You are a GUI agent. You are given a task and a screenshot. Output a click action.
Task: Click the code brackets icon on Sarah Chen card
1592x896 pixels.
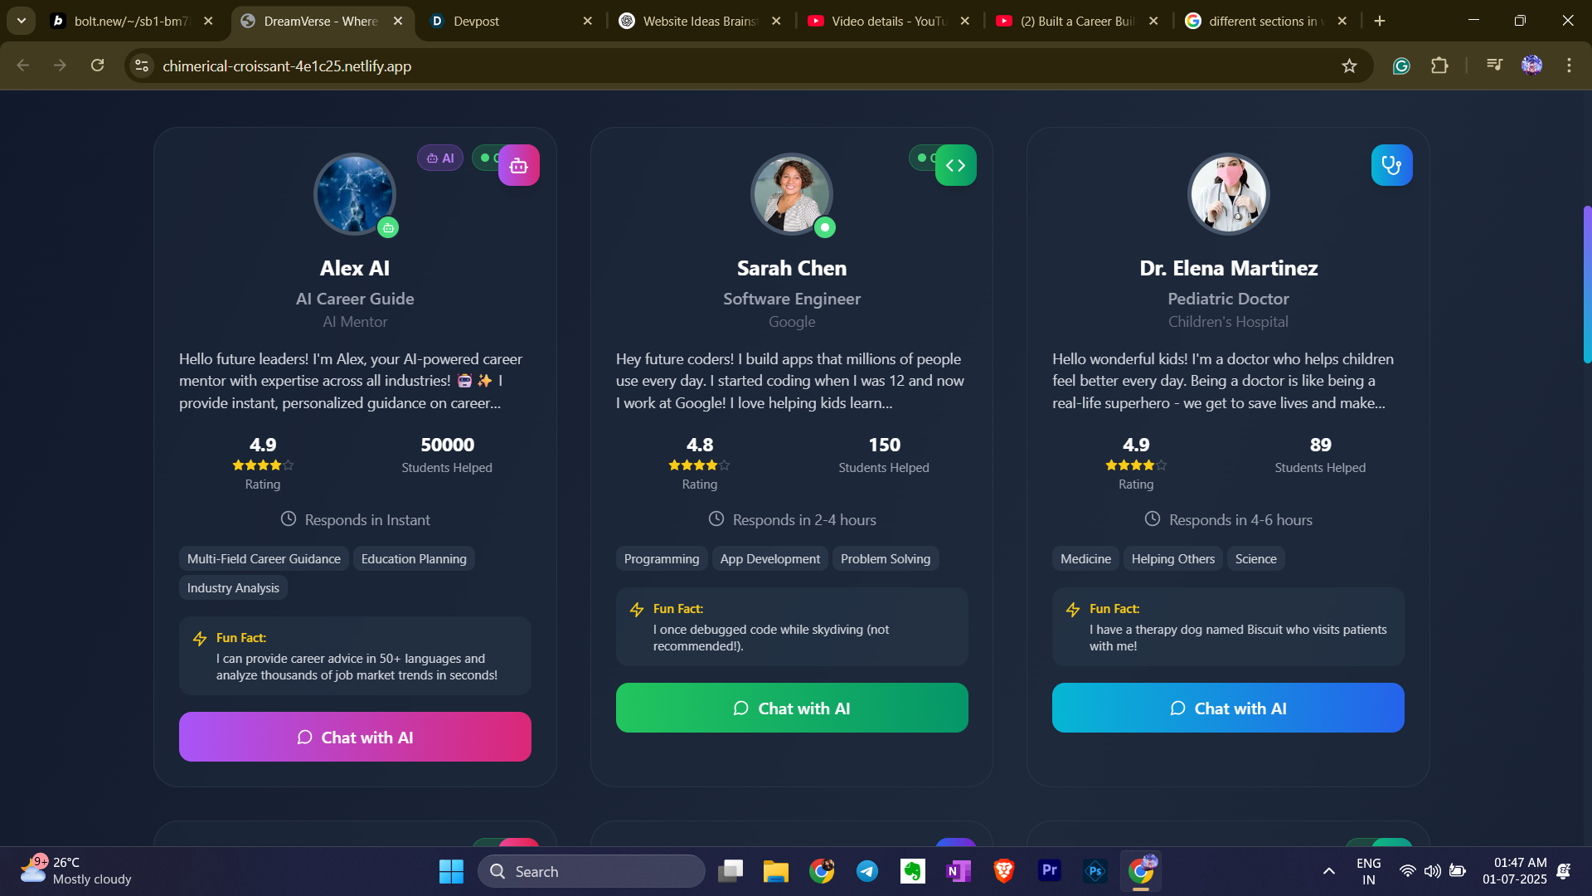[x=955, y=165]
